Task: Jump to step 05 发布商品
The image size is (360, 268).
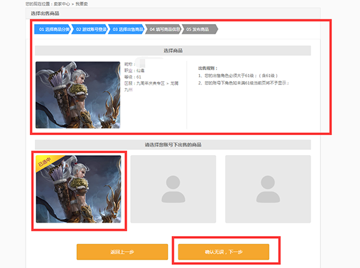Action: pyautogui.click(x=200, y=29)
